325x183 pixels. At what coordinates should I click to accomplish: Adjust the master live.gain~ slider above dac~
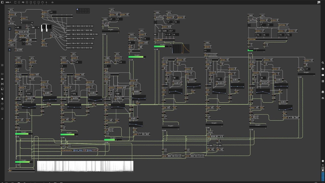[24, 162]
